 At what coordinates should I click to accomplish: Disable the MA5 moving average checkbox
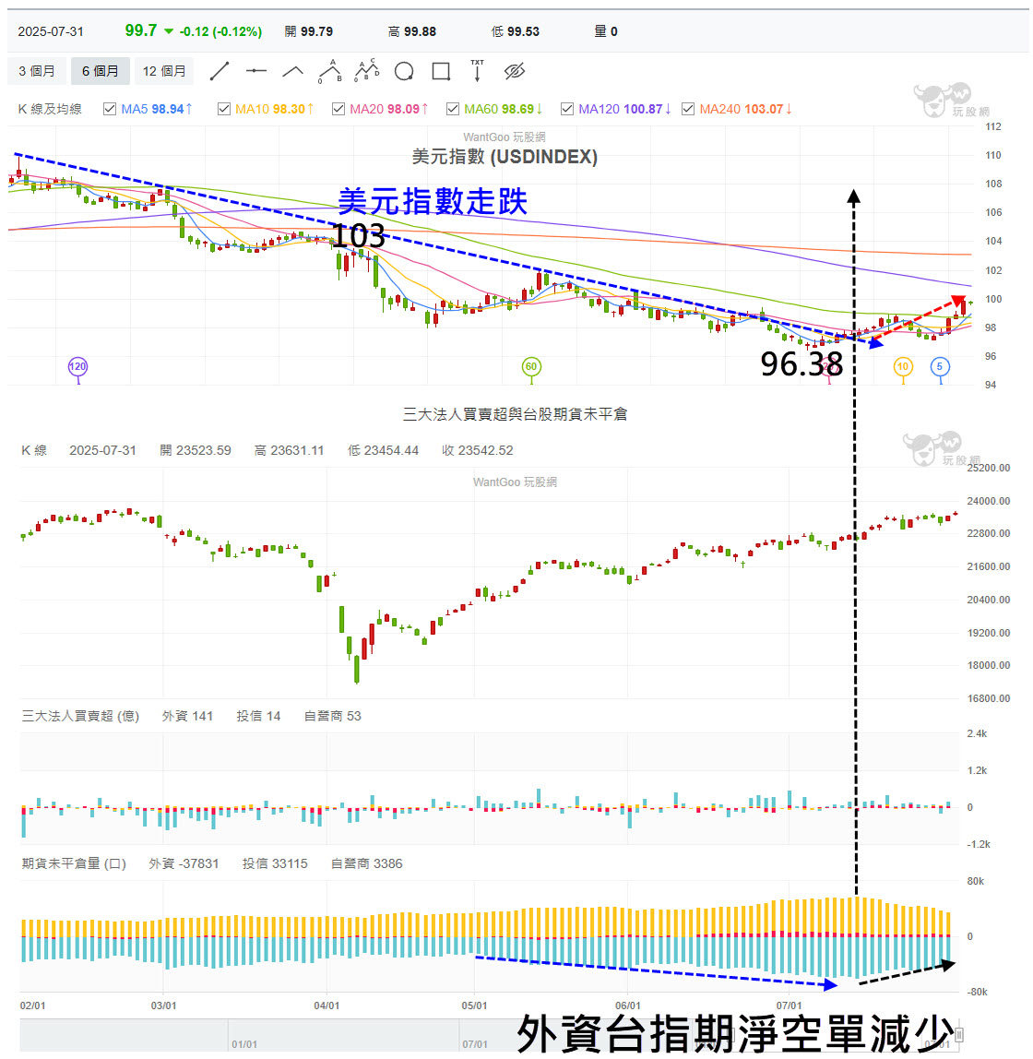(x=109, y=108)
